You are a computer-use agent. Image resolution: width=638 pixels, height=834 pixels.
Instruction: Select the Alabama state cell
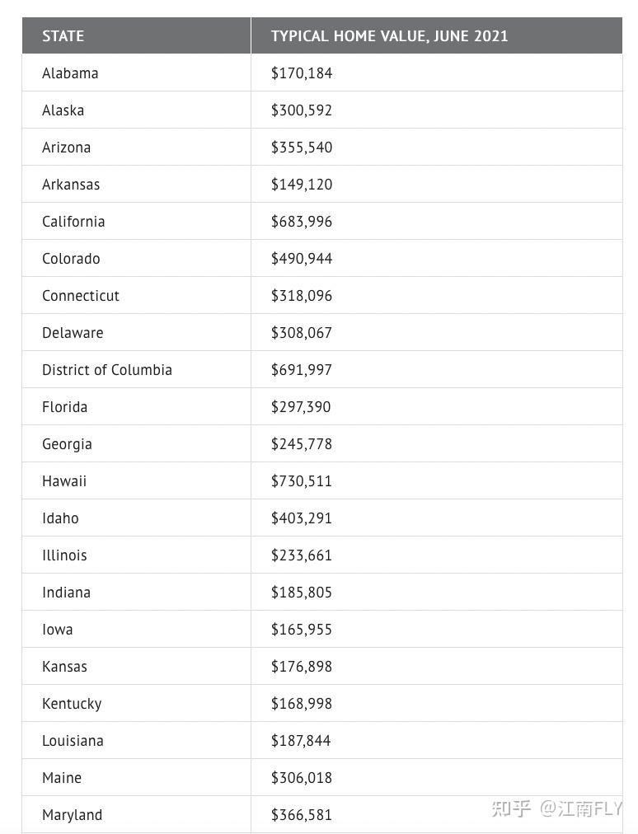70,73
